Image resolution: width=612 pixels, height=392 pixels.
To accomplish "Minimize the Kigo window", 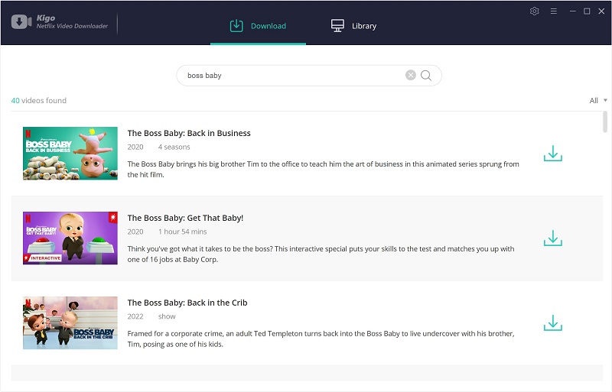I will 572,11.
